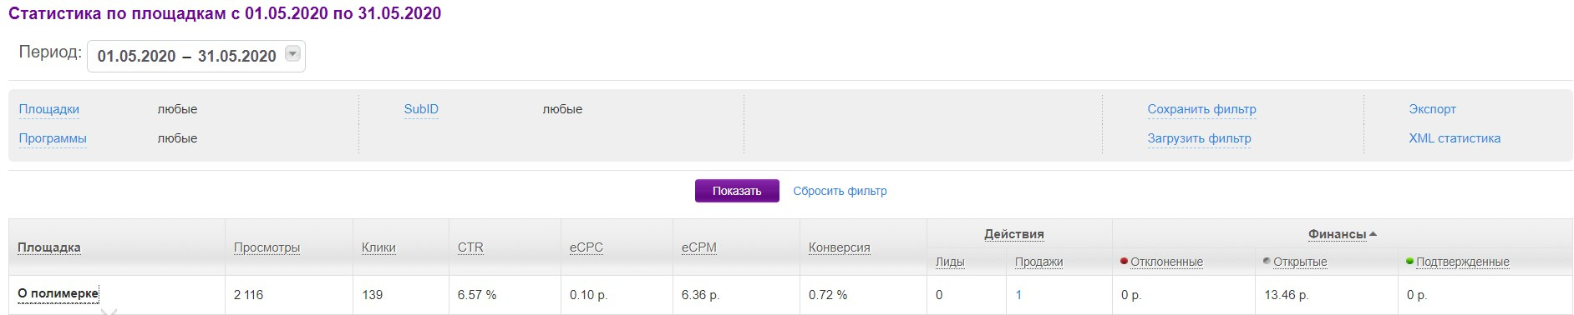The width and height of the screenshot is (1574, 315).
Task: Click the Экспорт link
Action: tap(1432, 109)
